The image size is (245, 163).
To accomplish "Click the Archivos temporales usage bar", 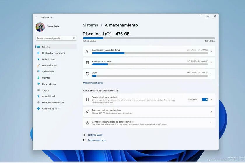I will [x=150, y=64].
